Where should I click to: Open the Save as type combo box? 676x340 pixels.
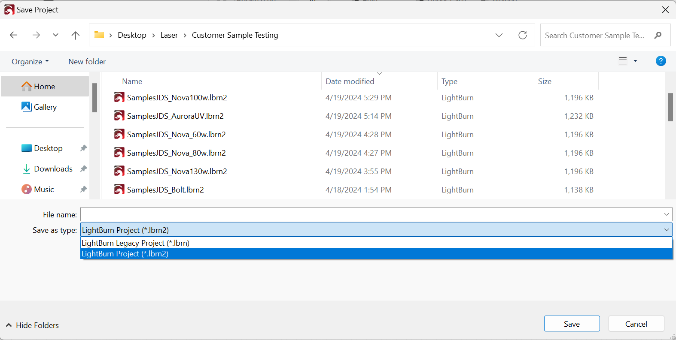(x=376, y=230)
